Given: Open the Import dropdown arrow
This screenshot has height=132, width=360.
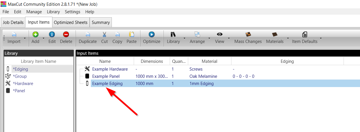Looking at the screenshot, I should click(x=25, y=38).
